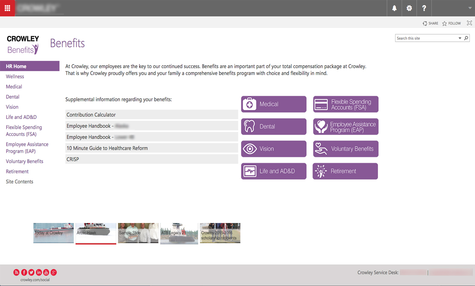Open the notifications bell
The image size is (475, 286).
[x=394, y=8]
